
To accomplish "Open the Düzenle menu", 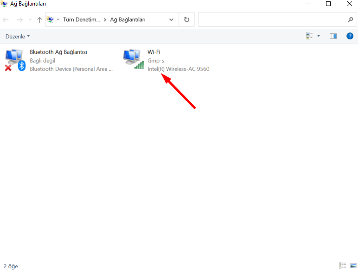I will pyautogui.click(x=18, y=37).
